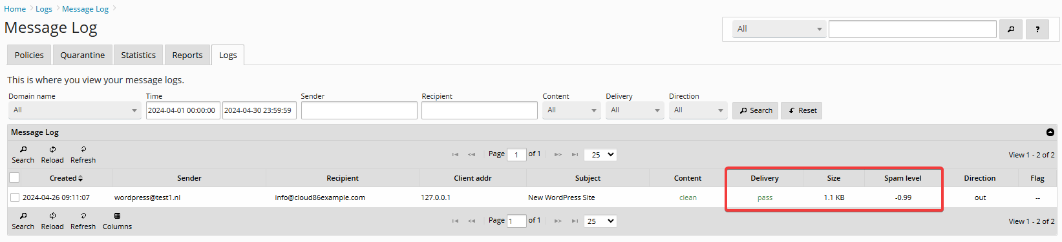The image size is (1062, 242).
Task: Sort by the Flag column header
Action: coord(1037,178)
